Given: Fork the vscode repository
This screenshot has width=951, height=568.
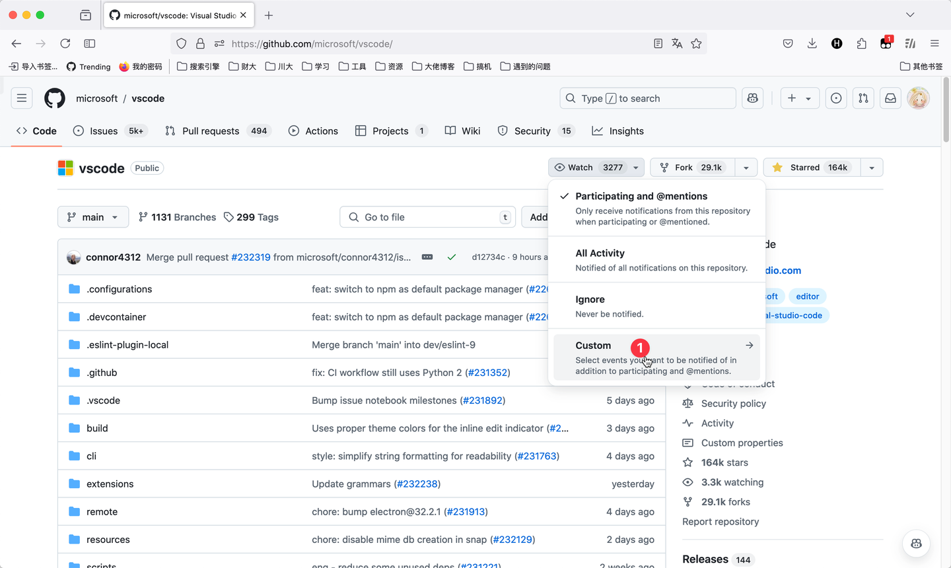Looking at the screenshot, I should (x=693, y=168).
